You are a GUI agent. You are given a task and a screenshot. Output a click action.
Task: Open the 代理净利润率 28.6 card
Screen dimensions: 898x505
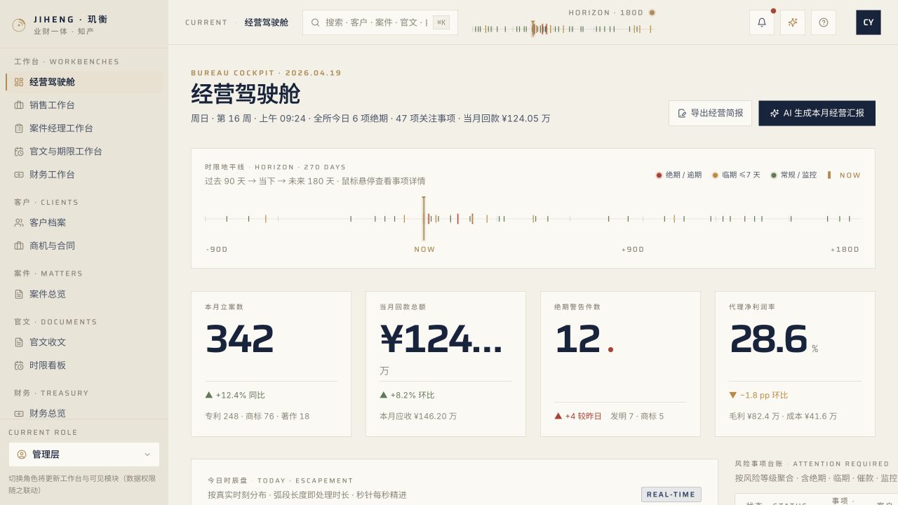(x=795, y=364)
